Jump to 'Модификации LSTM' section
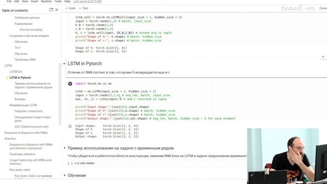 (x=23, y=105)
